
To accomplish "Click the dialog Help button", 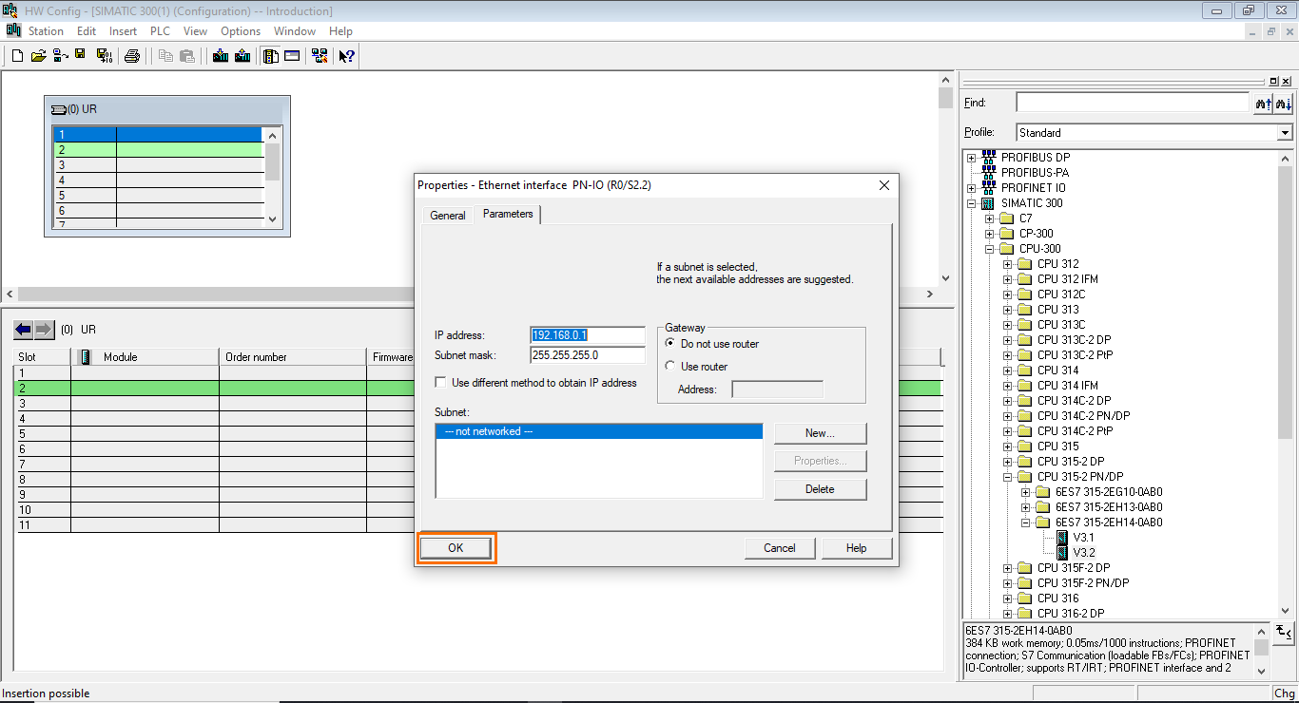I will point(857,548).
